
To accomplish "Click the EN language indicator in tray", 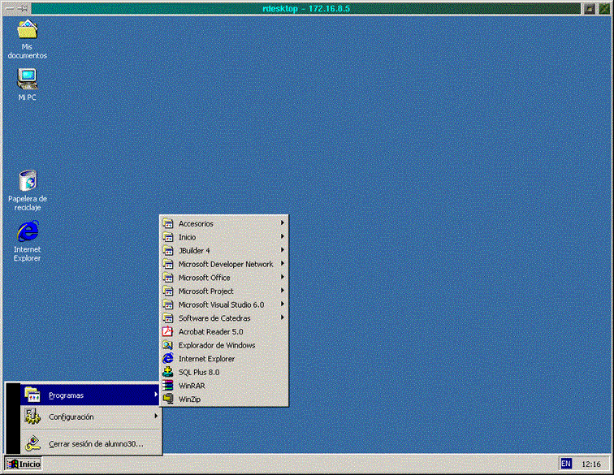I will 566,464.
